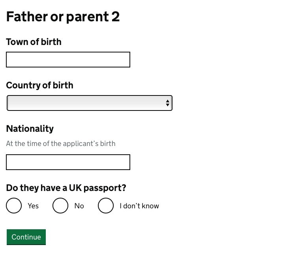Focus the Nationality input box
Image resolution: width=300 pixels, height=262 pixels.
pos(68,162)
